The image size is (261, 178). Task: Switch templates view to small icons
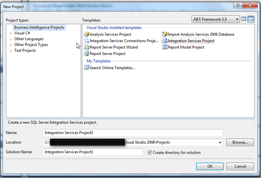(x=251, y=19)
